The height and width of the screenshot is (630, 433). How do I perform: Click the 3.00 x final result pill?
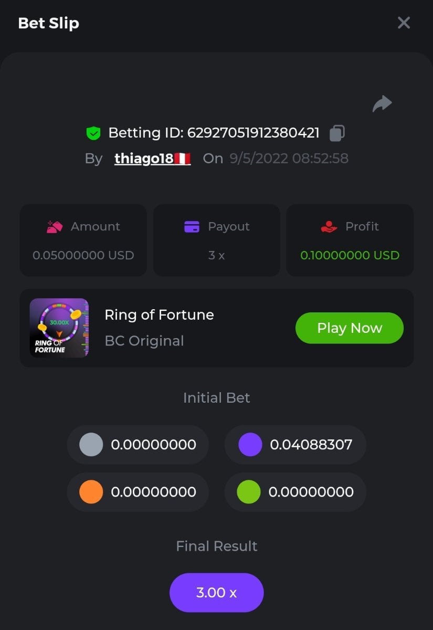[x=216, y=593]
